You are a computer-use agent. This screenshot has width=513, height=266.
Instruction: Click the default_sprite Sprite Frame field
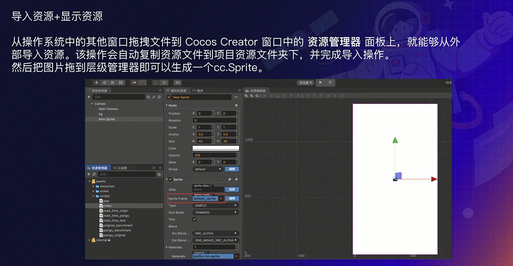(205, 199)
